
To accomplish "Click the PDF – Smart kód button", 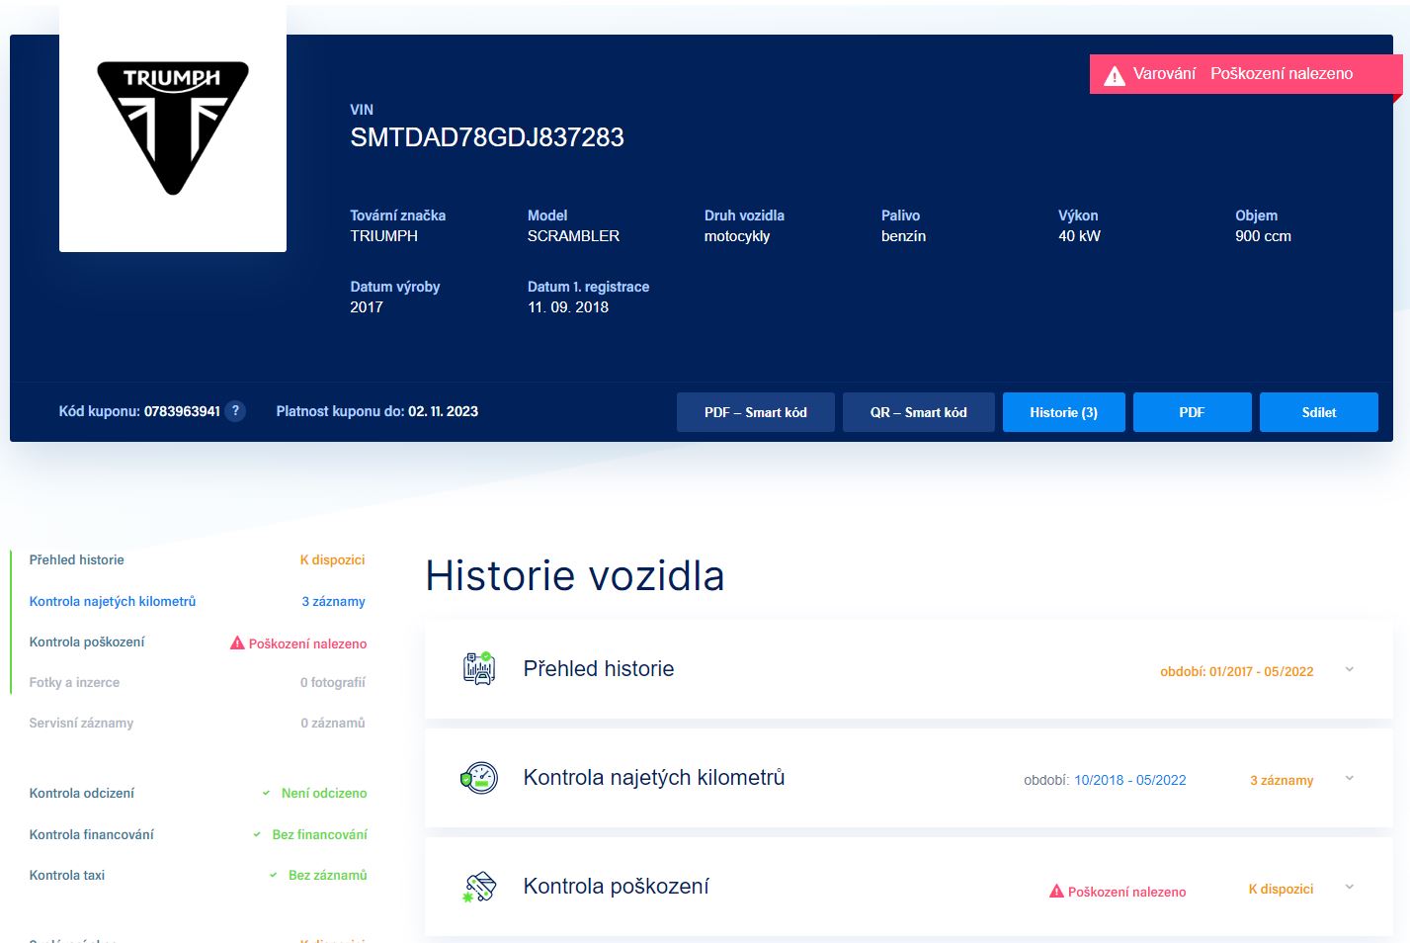I will click(756, 412).
